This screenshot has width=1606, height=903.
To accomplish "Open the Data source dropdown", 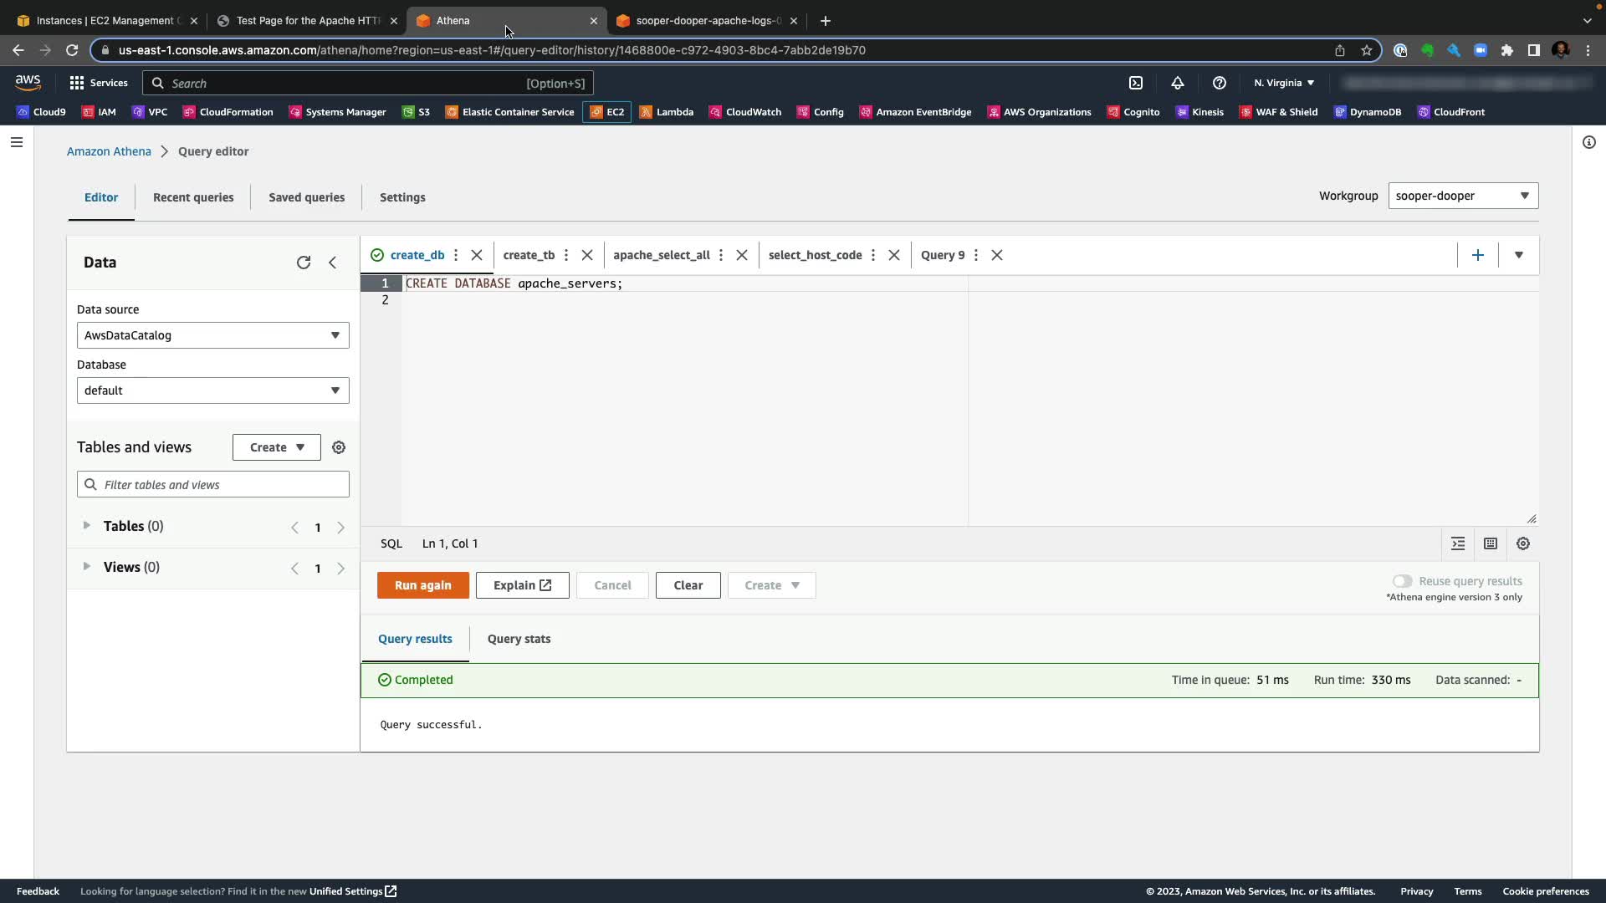I will [x=212, y=335].
